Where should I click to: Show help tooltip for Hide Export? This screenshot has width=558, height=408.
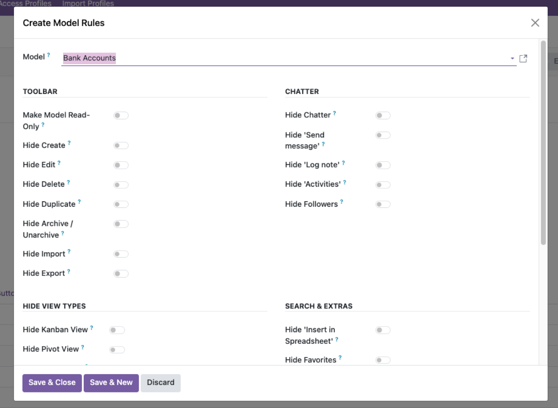click(x=69, y=271)
